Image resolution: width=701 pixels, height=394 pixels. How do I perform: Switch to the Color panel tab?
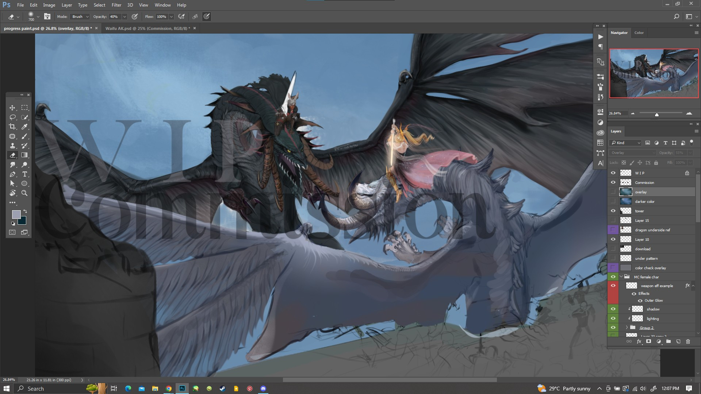(x=639, y=33)
